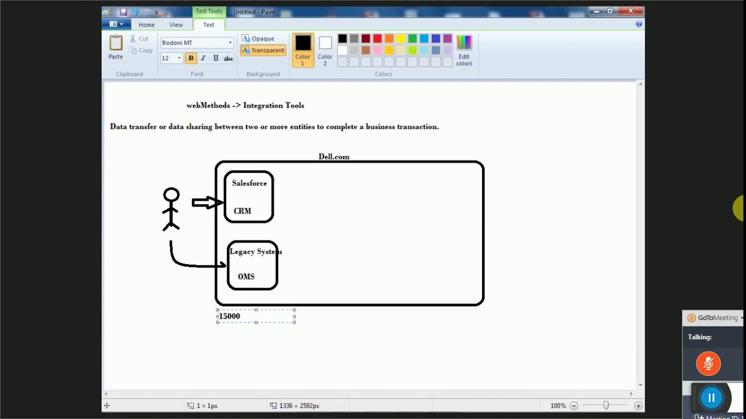
Task: Click the zoom out minus button
Action: pos(573,406)
